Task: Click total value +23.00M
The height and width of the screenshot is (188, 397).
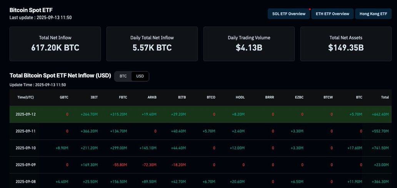Action: [381, 165]
